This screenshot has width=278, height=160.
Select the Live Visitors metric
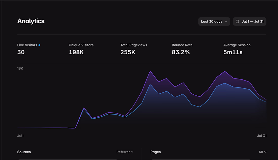point(29,49)
